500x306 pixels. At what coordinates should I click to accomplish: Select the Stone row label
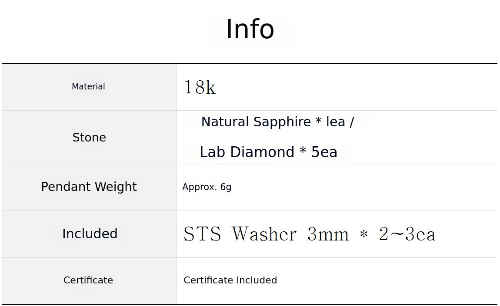click(x=89, y=138)
